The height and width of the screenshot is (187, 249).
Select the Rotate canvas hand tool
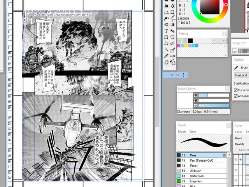click(x=173, y=62)
